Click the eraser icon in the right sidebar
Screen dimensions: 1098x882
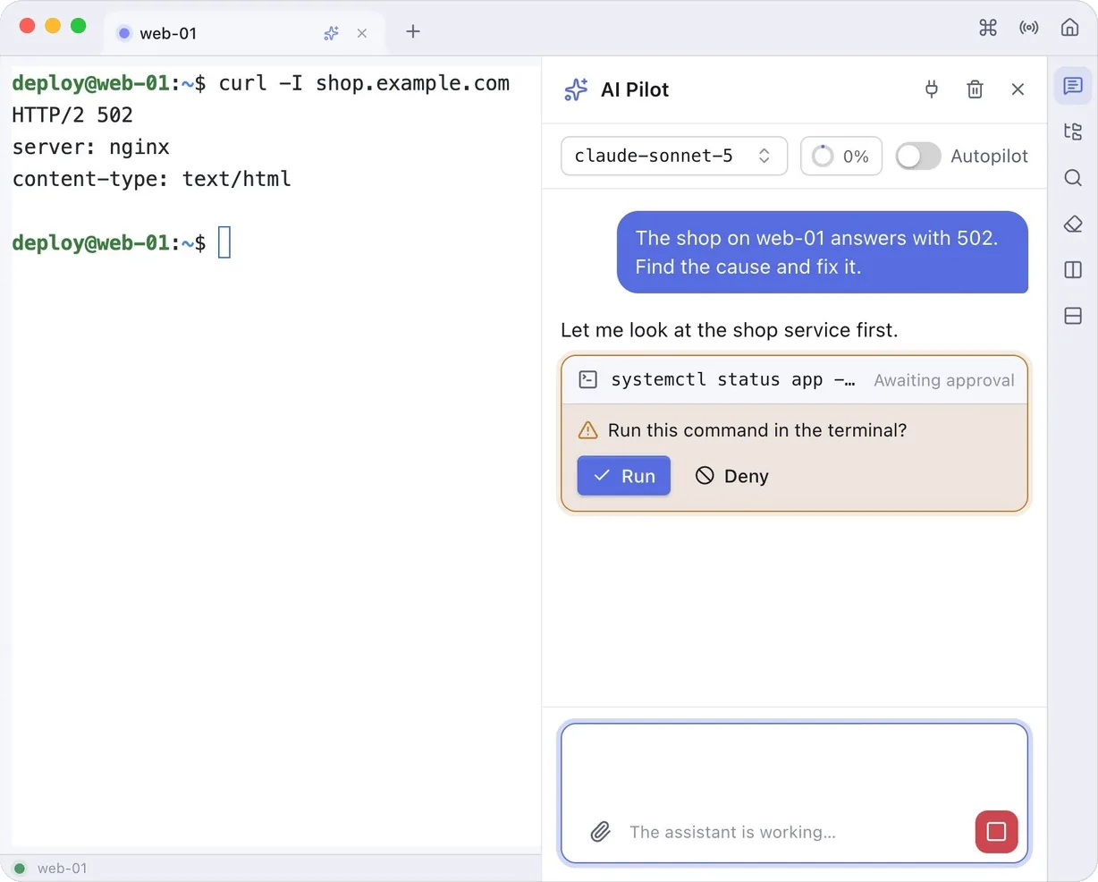pos(1073,224)
